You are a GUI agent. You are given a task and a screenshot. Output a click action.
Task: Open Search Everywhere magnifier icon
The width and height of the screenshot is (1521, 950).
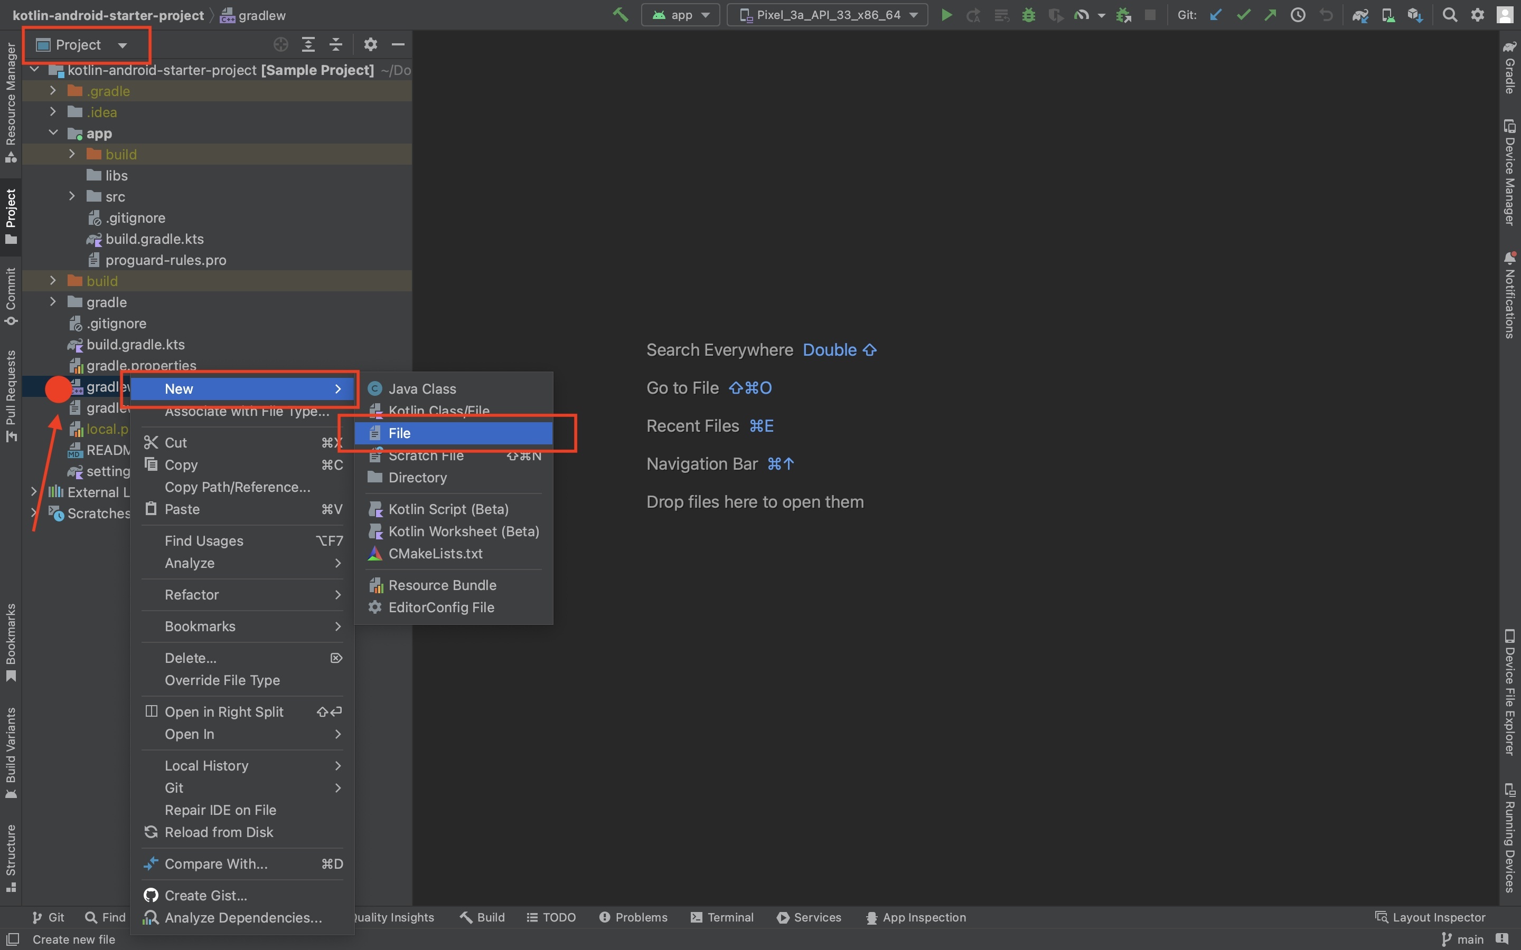coord(1450,14)
